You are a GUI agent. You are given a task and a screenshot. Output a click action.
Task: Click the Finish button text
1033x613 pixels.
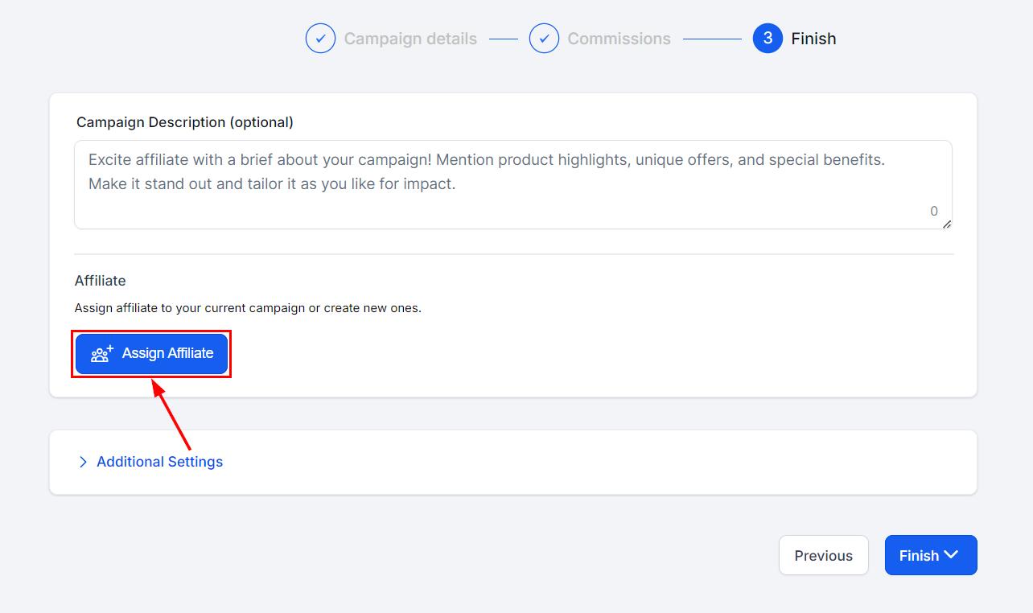[x=919, y=556]
